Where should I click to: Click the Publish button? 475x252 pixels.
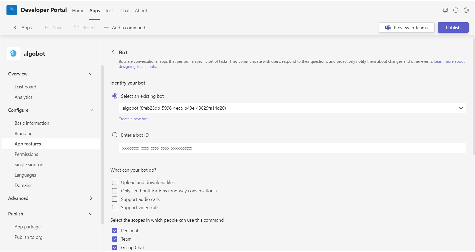pyautogui.click(x=453, y=27)
